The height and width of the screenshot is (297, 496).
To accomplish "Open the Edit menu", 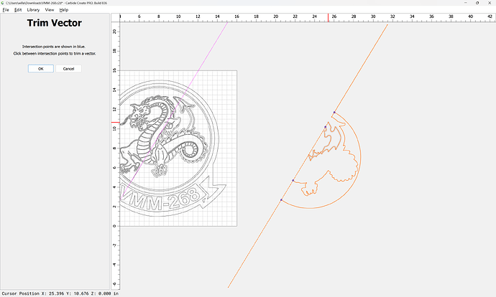I will click(18, 10).
